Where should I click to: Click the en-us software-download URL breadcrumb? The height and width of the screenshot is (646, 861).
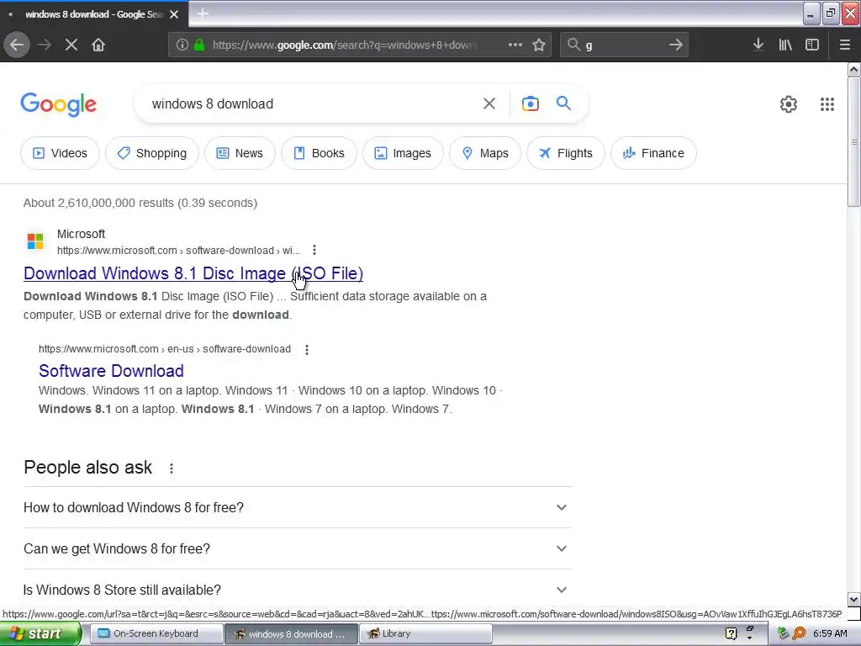click(x=165, y=349)
